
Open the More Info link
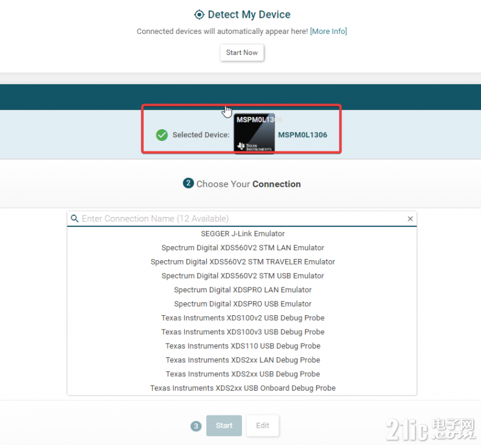pyautogui.click(x=328, y=32)
